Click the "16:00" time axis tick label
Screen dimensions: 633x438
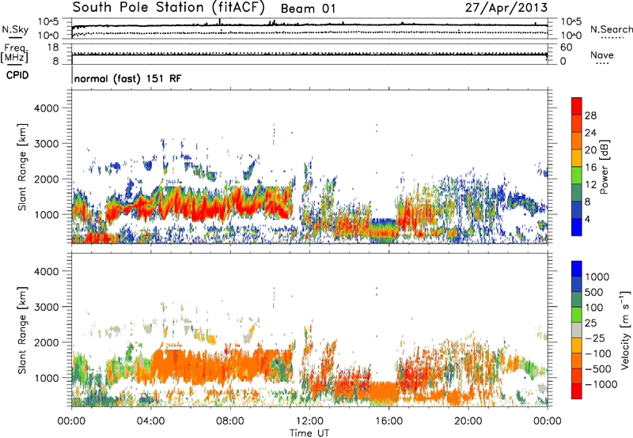pyautogui.click(x=389, y=421)
